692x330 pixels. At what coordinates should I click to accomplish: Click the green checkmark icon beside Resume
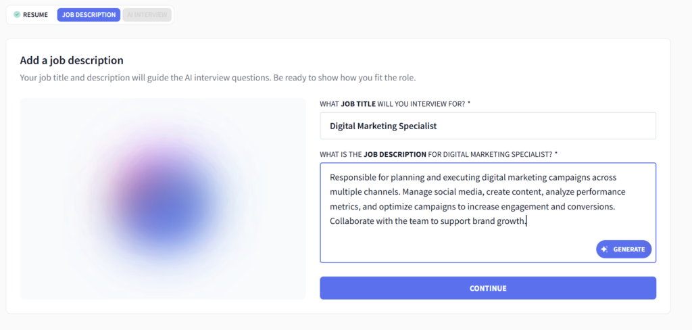[x=17, y=14]
